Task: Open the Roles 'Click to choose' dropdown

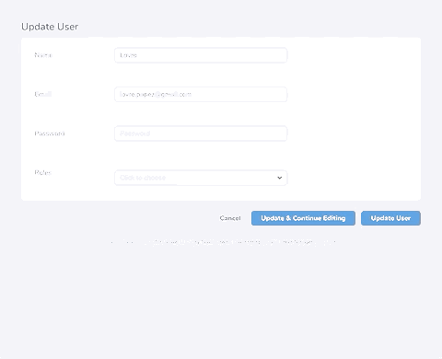Action: [x=201, y=178]
